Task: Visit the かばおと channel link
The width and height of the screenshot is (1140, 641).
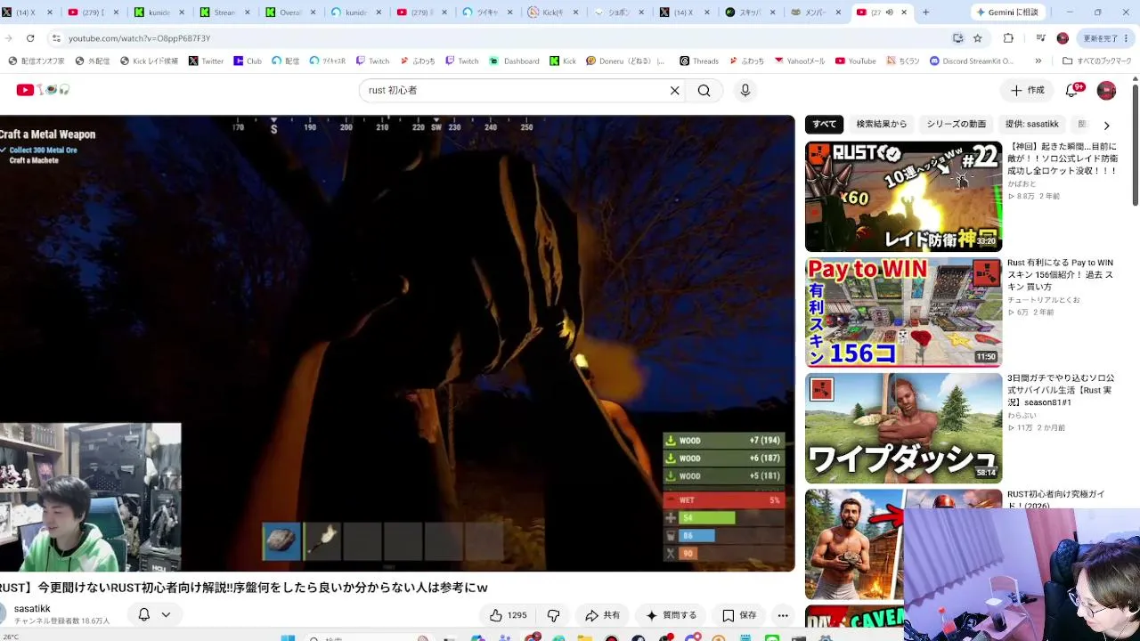Action: pyautogui.click(x=1022, y=183)
